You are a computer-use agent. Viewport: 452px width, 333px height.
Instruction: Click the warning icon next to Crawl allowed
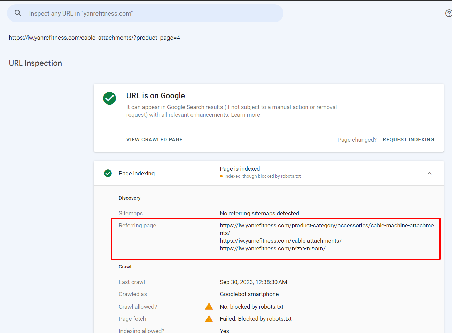[x=209, y=306]
